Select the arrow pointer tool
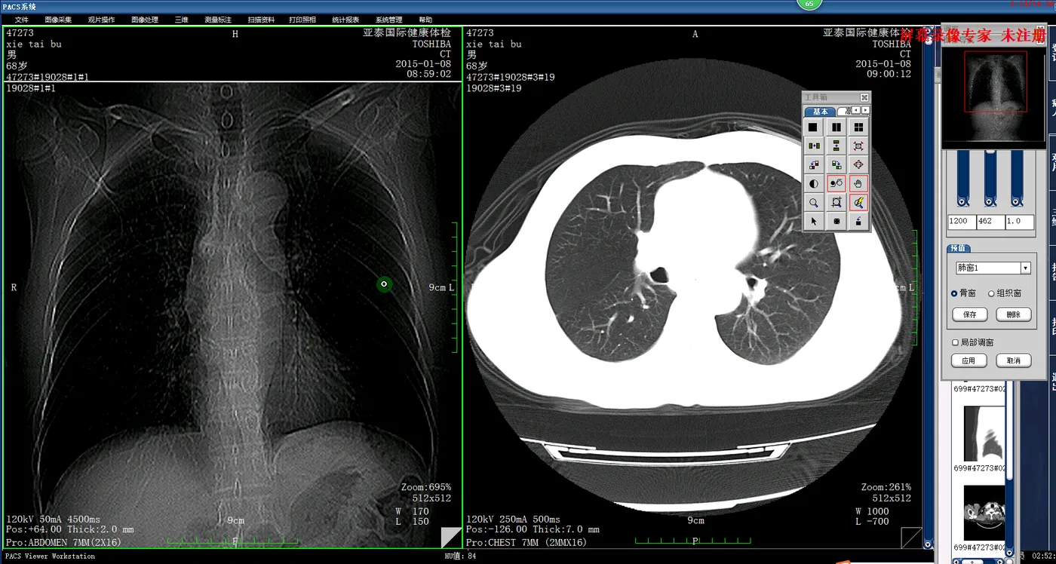Image resolution: width=1056 pixels, height=564 pixels. tap(813, 221)
